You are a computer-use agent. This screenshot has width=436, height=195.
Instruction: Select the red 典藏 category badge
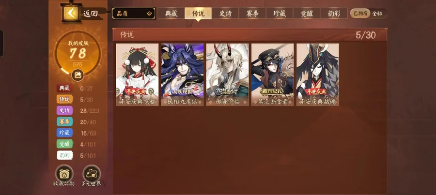point(65,89)
